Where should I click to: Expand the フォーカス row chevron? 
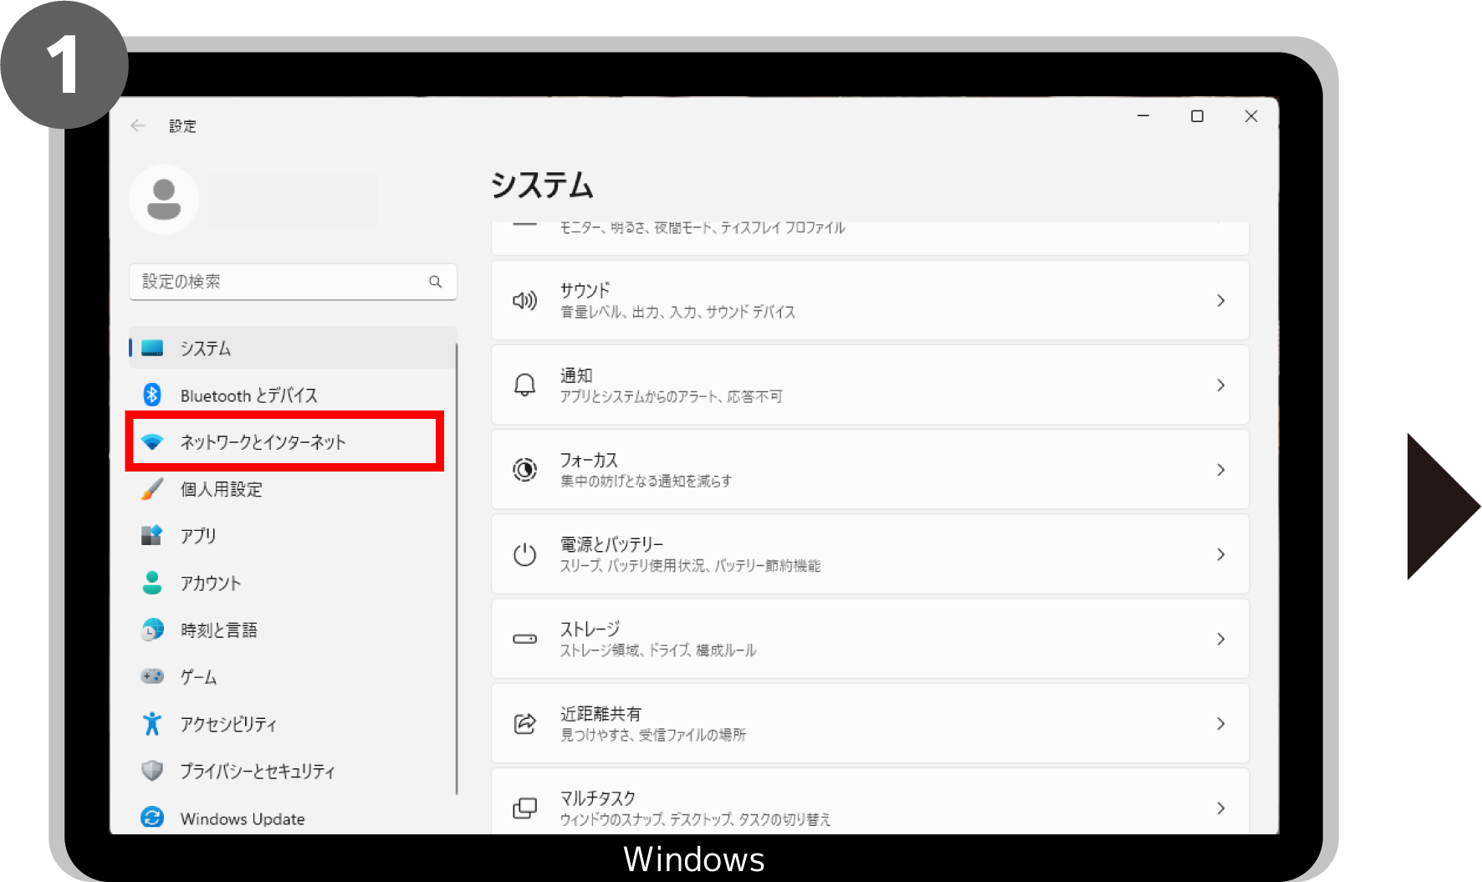point(1220,470)
